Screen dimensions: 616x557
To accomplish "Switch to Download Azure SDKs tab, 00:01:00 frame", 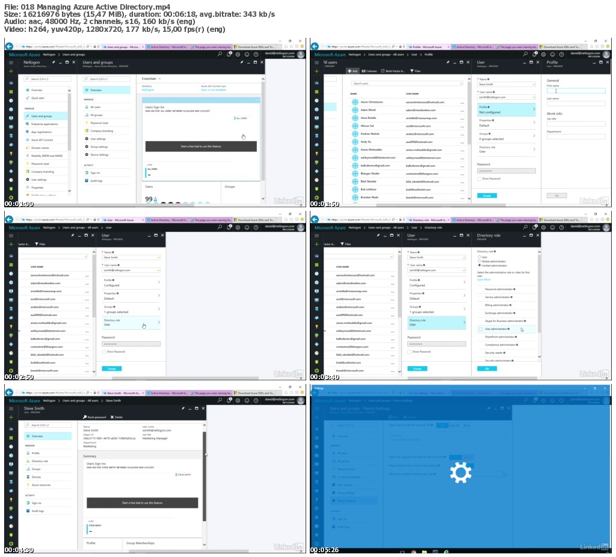I will pos(255,47).
